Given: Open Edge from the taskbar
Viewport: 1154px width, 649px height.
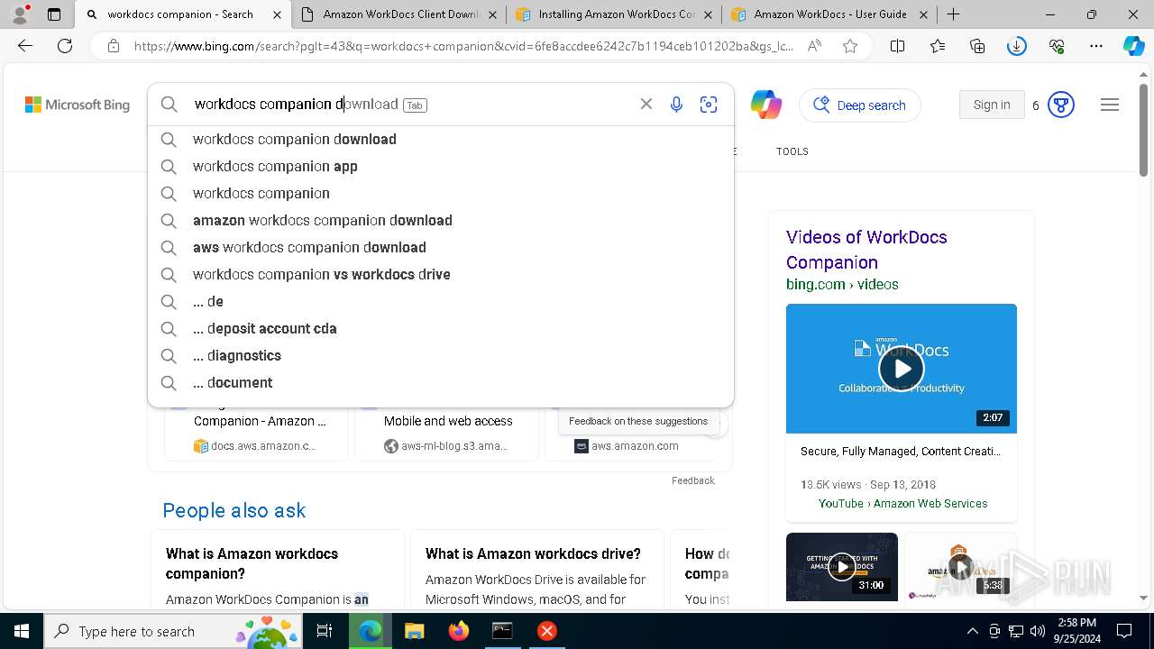Looking at the screenshot, I should click(x=370, y=631).
